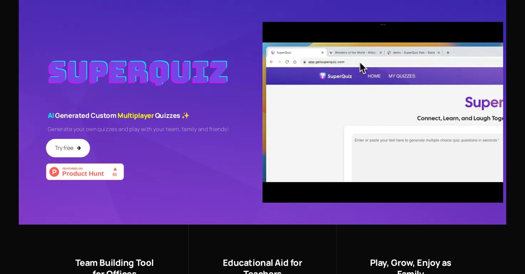Click the upvote count 81
The image size is (525, 274).
click(x=115, y=174)
